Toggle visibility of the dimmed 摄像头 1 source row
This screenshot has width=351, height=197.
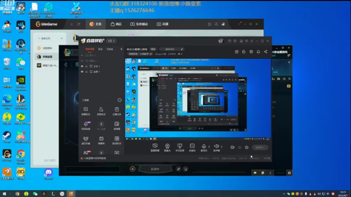(x=82, y=61)
